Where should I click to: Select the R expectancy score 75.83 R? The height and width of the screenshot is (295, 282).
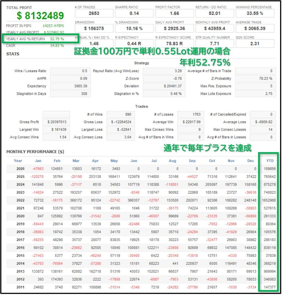(x=174, y=44)
